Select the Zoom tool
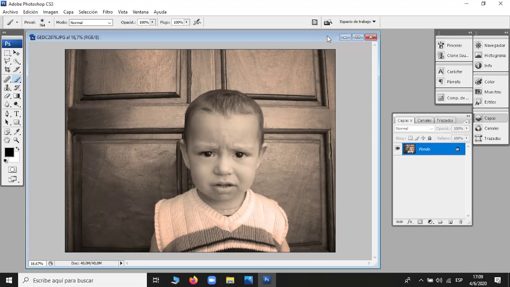 point(17,140)
